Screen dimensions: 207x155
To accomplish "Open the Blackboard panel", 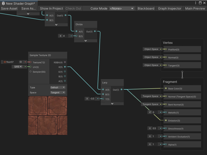I will coord(146,8).
